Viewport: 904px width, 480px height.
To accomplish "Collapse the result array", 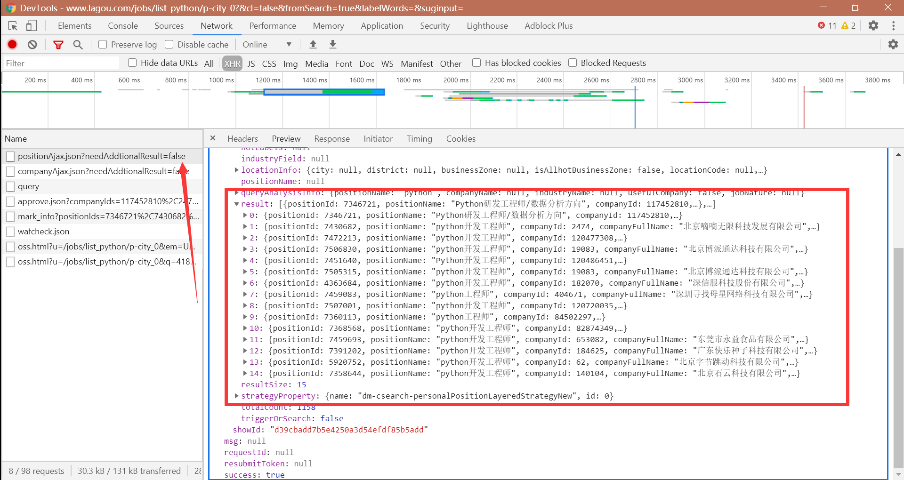I will [x=237, y=204].
